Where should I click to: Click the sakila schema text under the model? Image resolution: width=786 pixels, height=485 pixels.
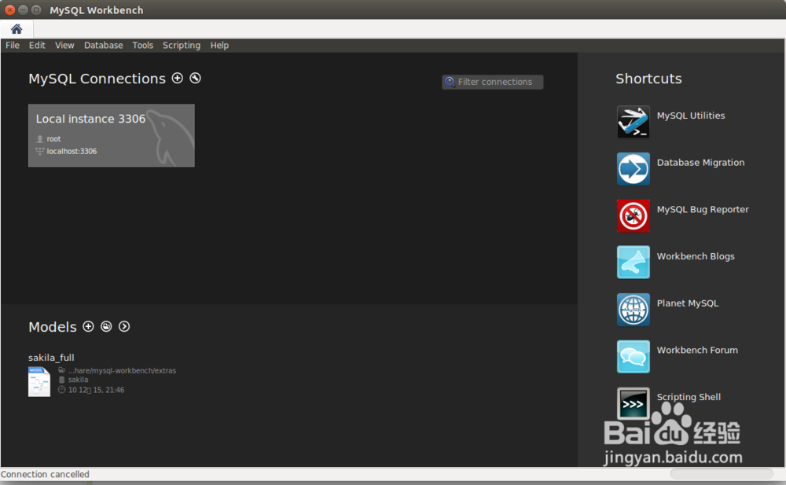click(x=78, y=380)
